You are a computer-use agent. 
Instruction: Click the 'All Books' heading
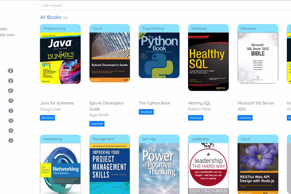(x=51, y=17)
